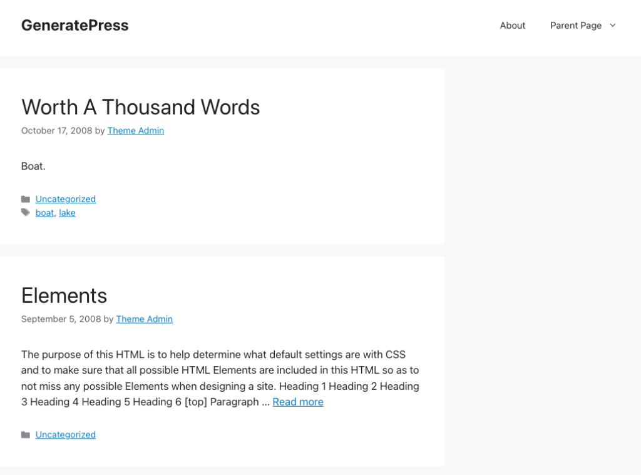The height and width of the screenshot is (475, 641).
Task: Click the folder icon in the Worth A Thousand Words post
Action: [x=26, y=200]
